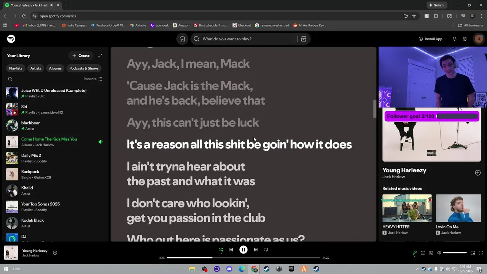Open Chrome extensions puzzle icon

point(436,16)
